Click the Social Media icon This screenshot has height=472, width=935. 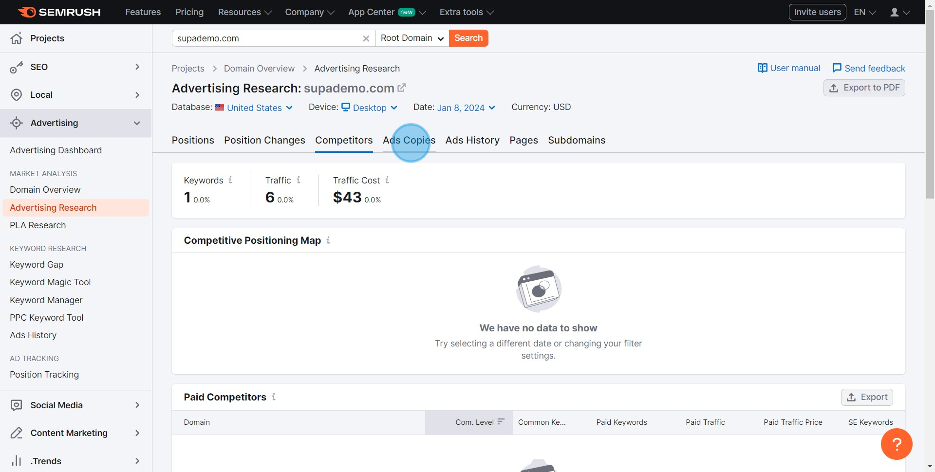17,405
